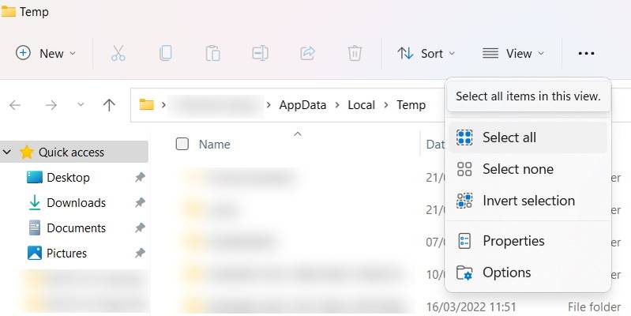Expand the View dropdown menu
The width and height of the screenshot is (631, 316).
[x=513, y=53]
